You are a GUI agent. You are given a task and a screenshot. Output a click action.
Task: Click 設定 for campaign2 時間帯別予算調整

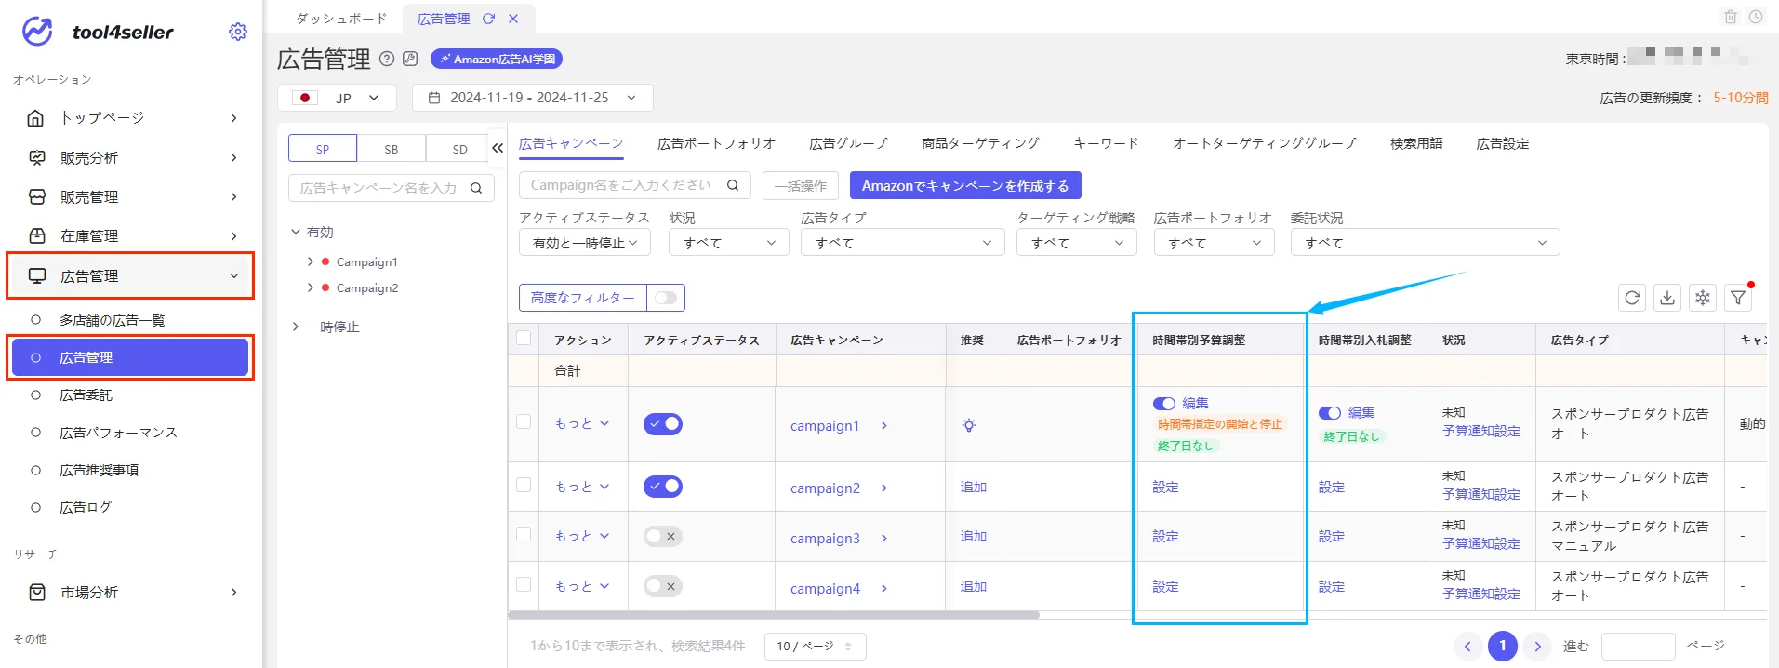click(x=1165, y=487)
